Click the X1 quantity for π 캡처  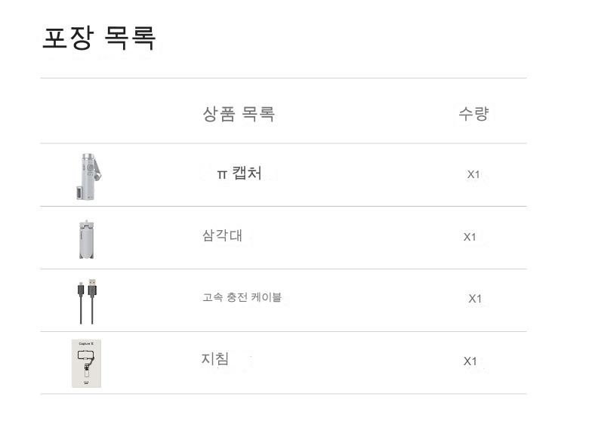473,175
